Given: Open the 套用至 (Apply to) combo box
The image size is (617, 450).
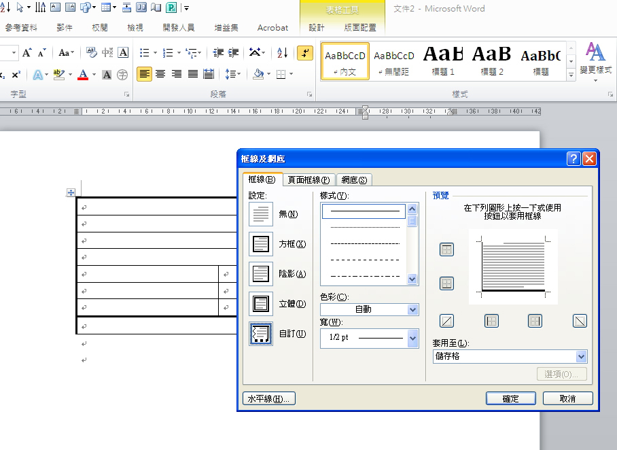Looking at the screenshot, I should coord(580,356).
